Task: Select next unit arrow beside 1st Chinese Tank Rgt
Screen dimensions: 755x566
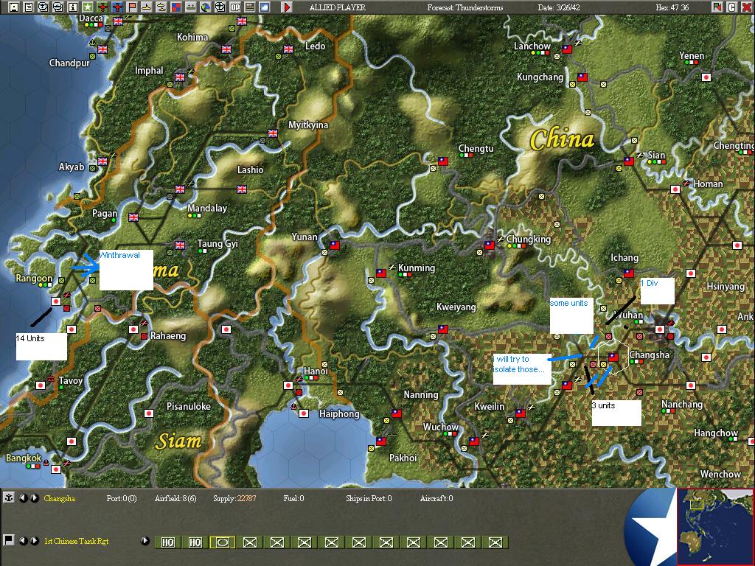Action: point(34,541)
